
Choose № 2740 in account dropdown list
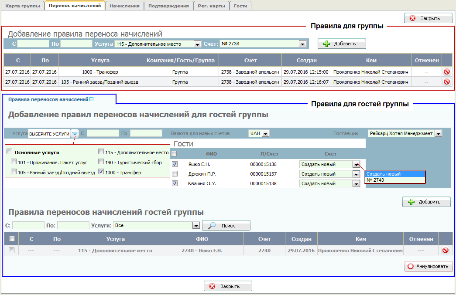pos(376,180)
